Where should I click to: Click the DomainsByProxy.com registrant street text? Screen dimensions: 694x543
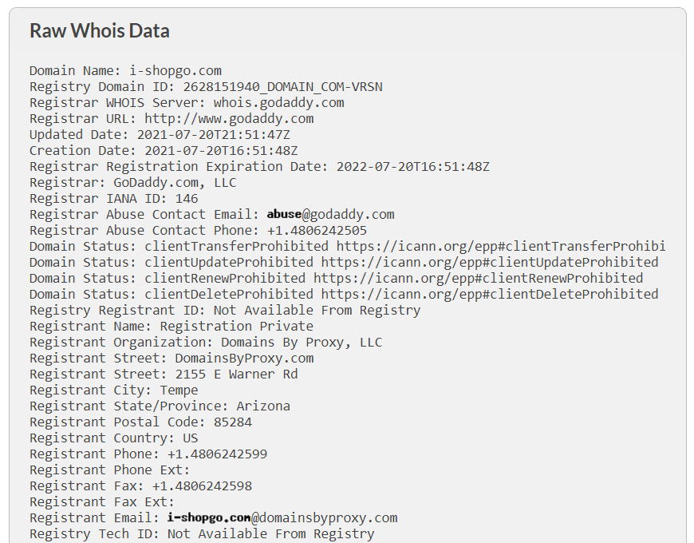244,358
